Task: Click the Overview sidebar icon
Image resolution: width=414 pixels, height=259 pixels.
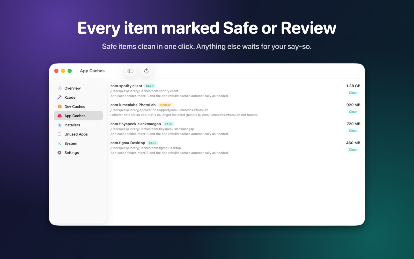Action: click(x=60, y=88)
